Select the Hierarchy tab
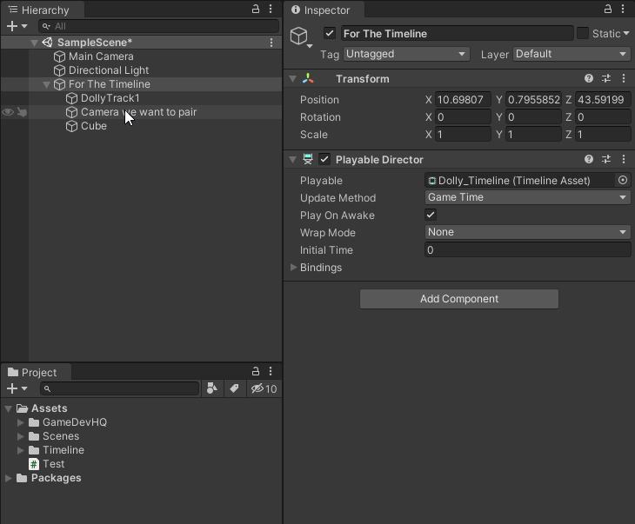635x524 pixels. (42, 10)
